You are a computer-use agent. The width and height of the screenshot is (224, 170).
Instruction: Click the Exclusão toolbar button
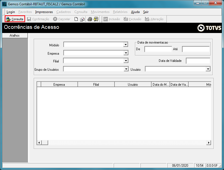[132, 19]
